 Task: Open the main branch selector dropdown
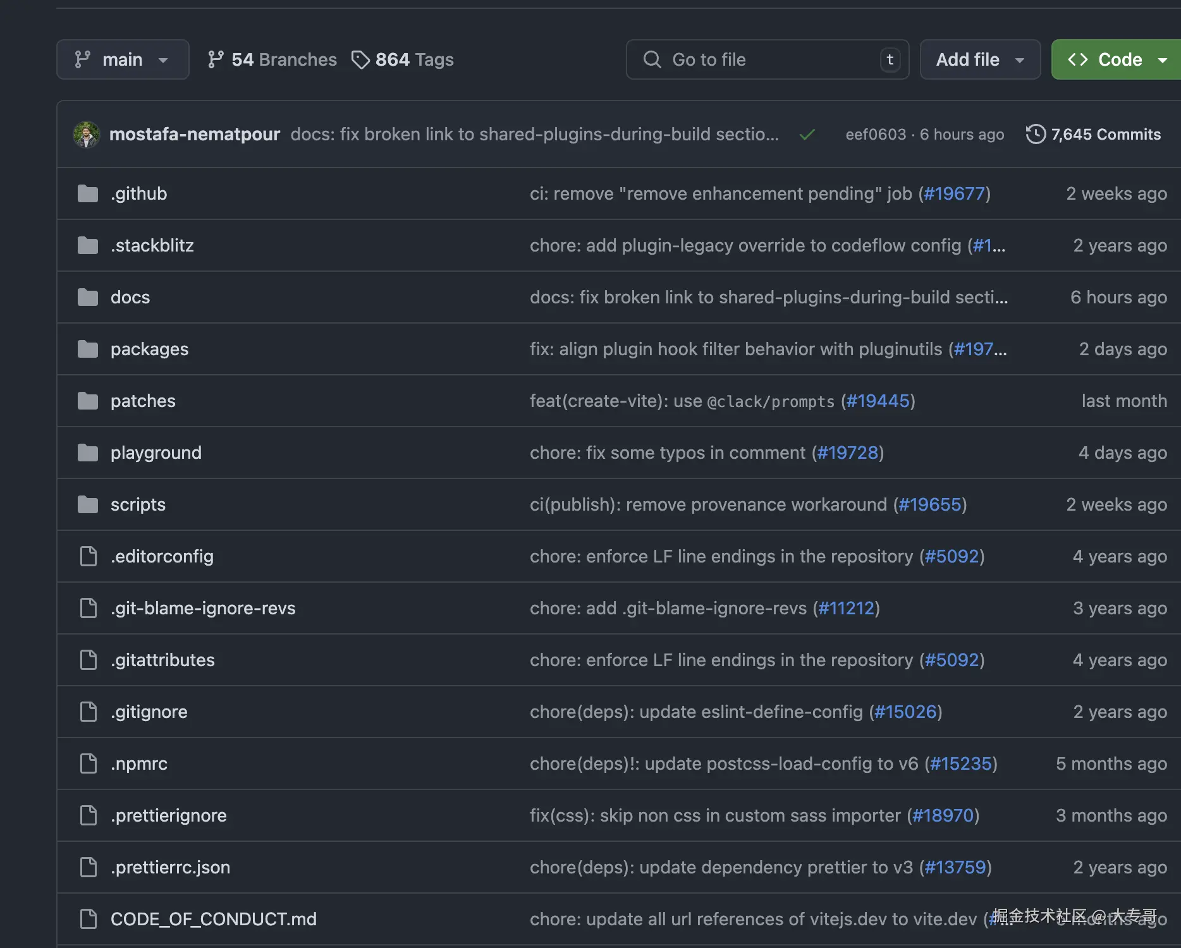[123, 59]
